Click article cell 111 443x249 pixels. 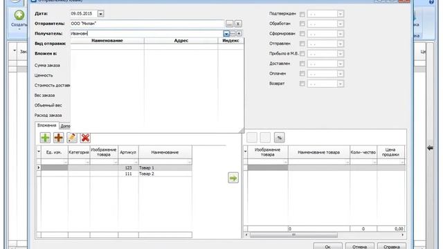128,174
